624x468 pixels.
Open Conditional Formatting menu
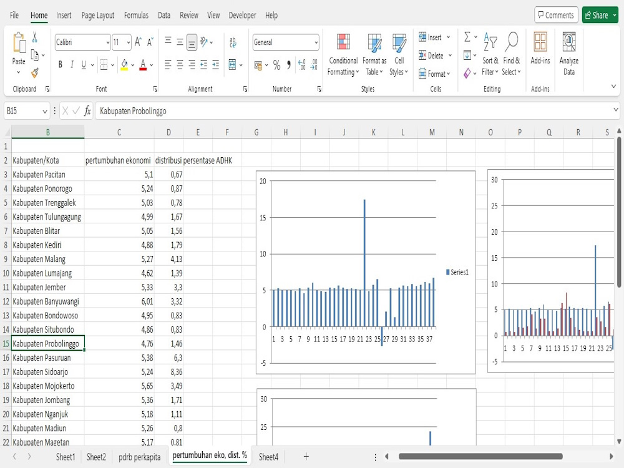pos(343,54)
